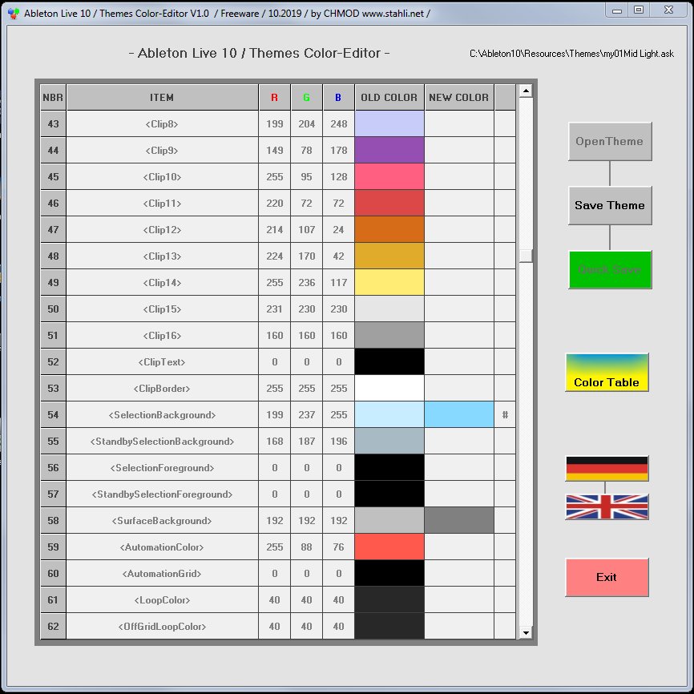
Task: Click the red R column header
Action: [274, 98]
